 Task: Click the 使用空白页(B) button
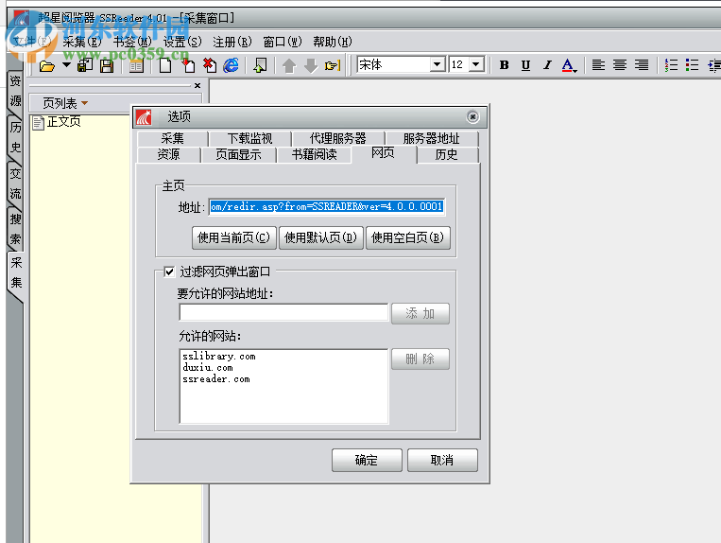pos(408,237)
